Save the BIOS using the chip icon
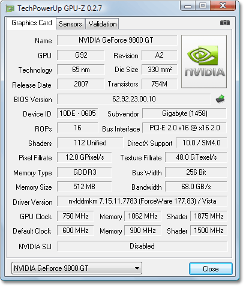 [220, 99]
